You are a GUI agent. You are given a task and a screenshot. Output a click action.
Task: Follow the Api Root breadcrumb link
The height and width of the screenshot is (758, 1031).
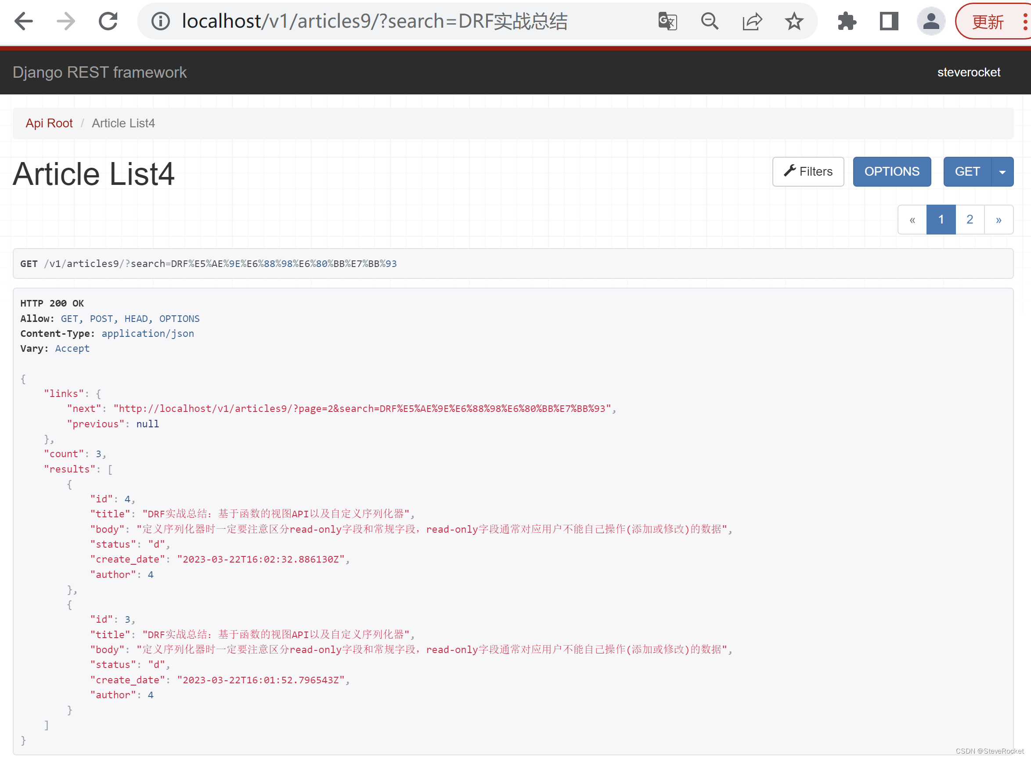point(49,123)
